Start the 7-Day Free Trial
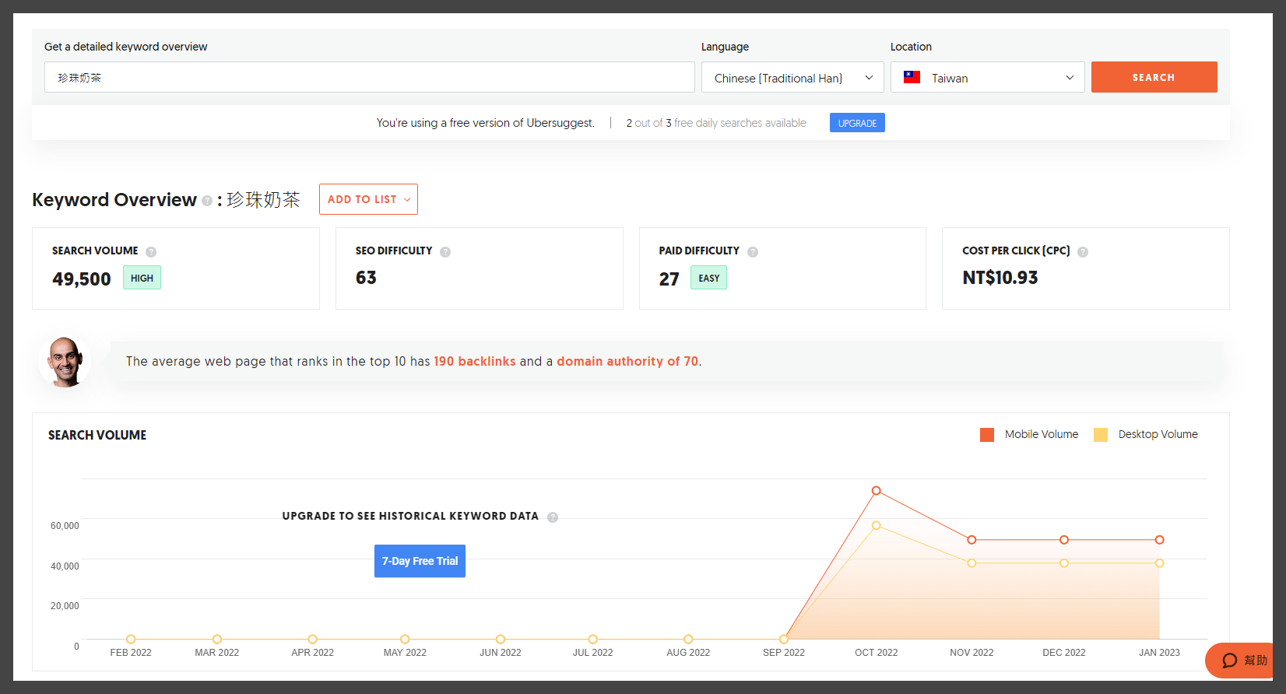Viewport: 1286px width, 694px height. [x=420, y=561]
